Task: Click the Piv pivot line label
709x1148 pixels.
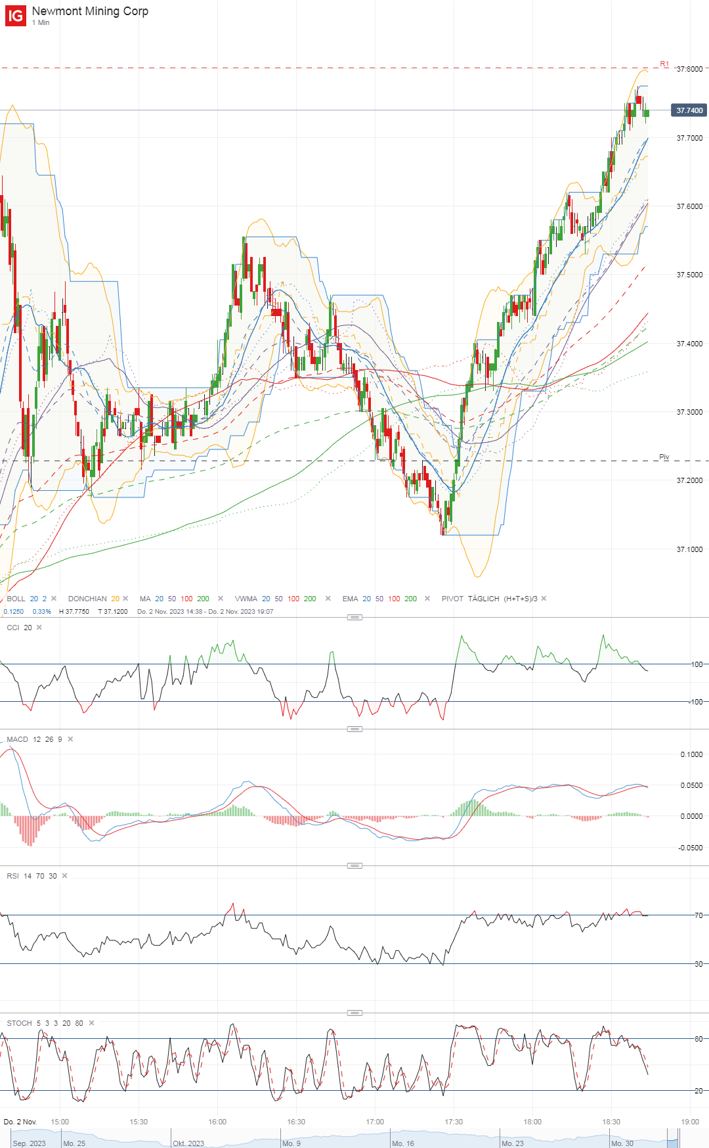Action: pyautogui.click(x=664, y=457)
